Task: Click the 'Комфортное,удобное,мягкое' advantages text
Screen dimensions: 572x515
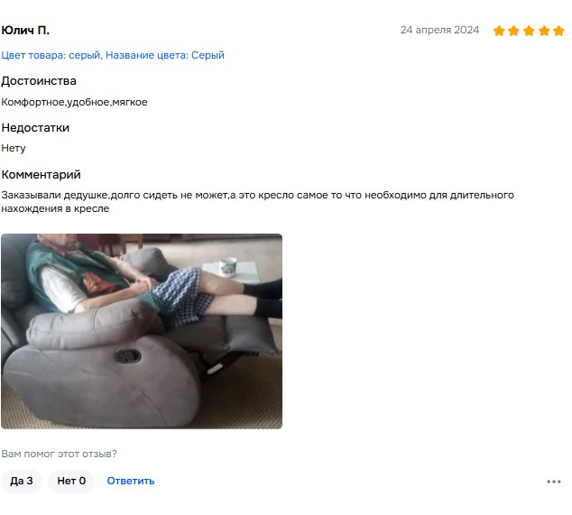Action: [x=74, y=102]
